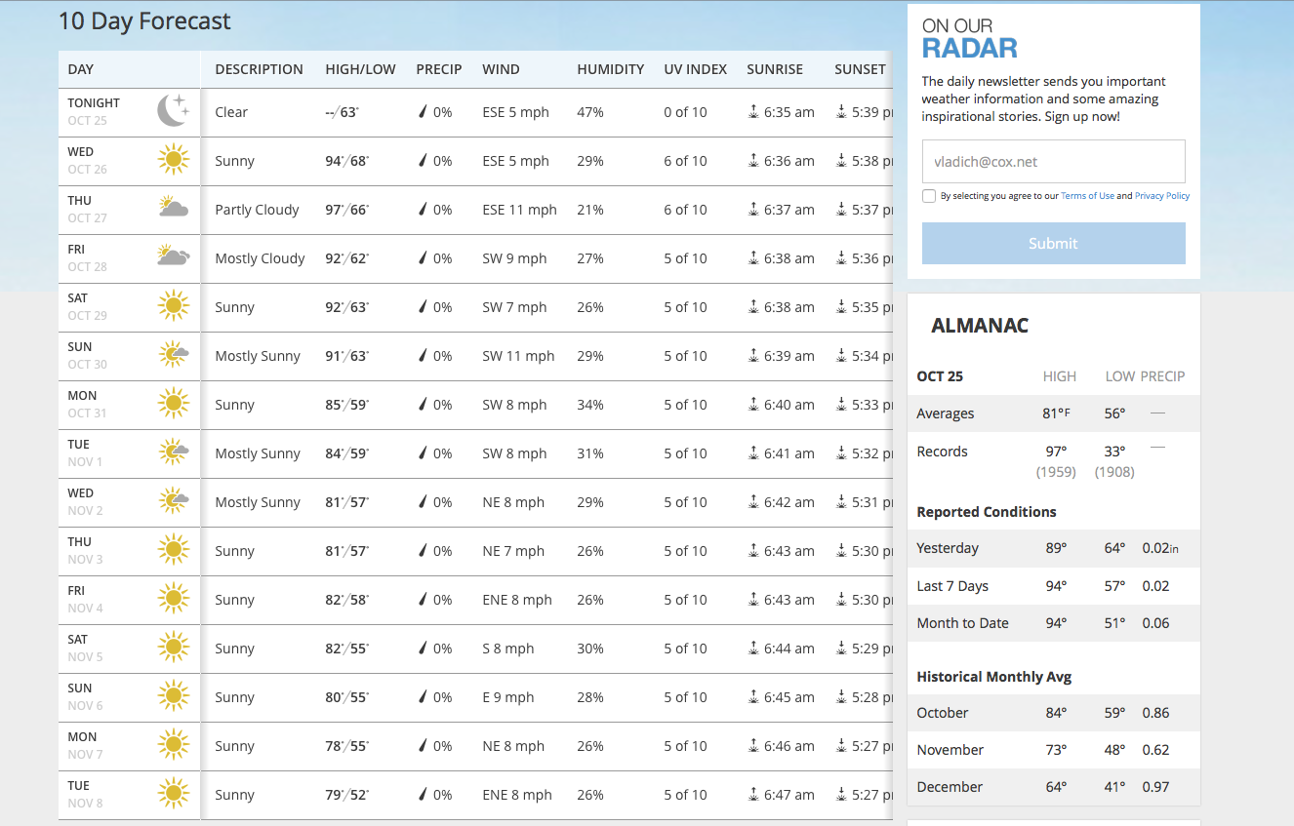Click the Submit newsletter button

[x=1054, y=243]
